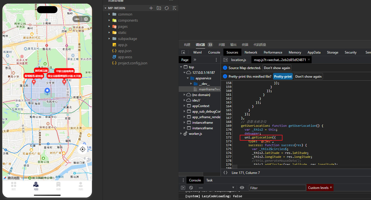Dismiss Pretty-print prompt with Don't show again
371x200 pixels.
point(308,76)
